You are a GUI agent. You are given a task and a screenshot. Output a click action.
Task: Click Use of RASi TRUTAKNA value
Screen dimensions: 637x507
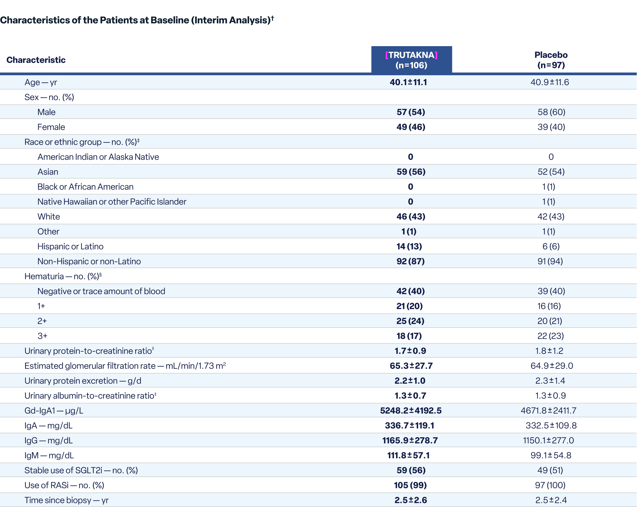coord(410,485)
